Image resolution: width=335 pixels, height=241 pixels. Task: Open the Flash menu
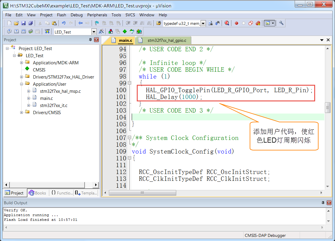click(61, 15)
